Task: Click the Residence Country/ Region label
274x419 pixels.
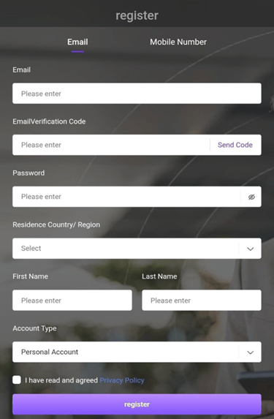Action: tap(56, 224)
